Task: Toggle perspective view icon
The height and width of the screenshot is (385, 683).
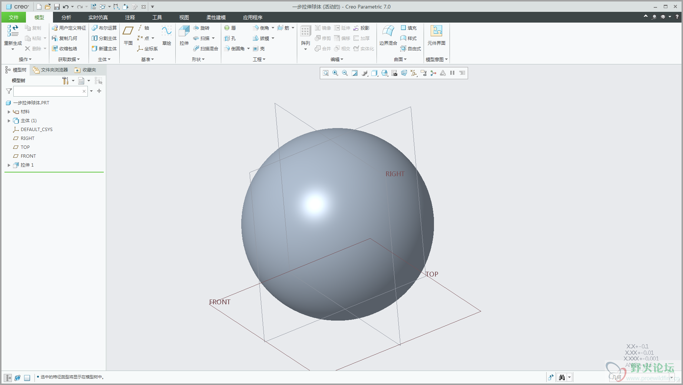Action: coord(404,73)
